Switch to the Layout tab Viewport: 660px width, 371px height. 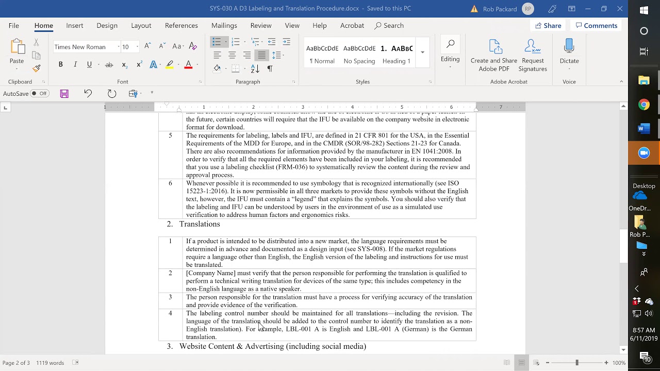tap(141, 25)
